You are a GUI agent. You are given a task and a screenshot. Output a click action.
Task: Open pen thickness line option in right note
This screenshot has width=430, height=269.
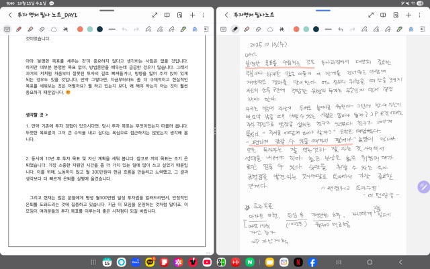coord(328,29)
